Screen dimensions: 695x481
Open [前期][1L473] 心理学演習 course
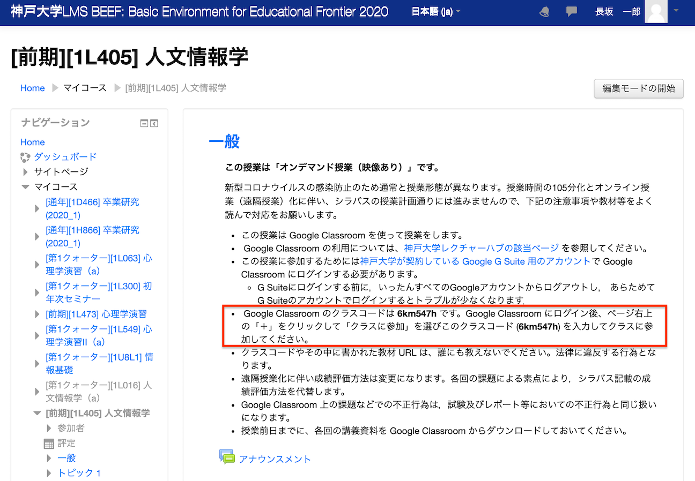96,314
